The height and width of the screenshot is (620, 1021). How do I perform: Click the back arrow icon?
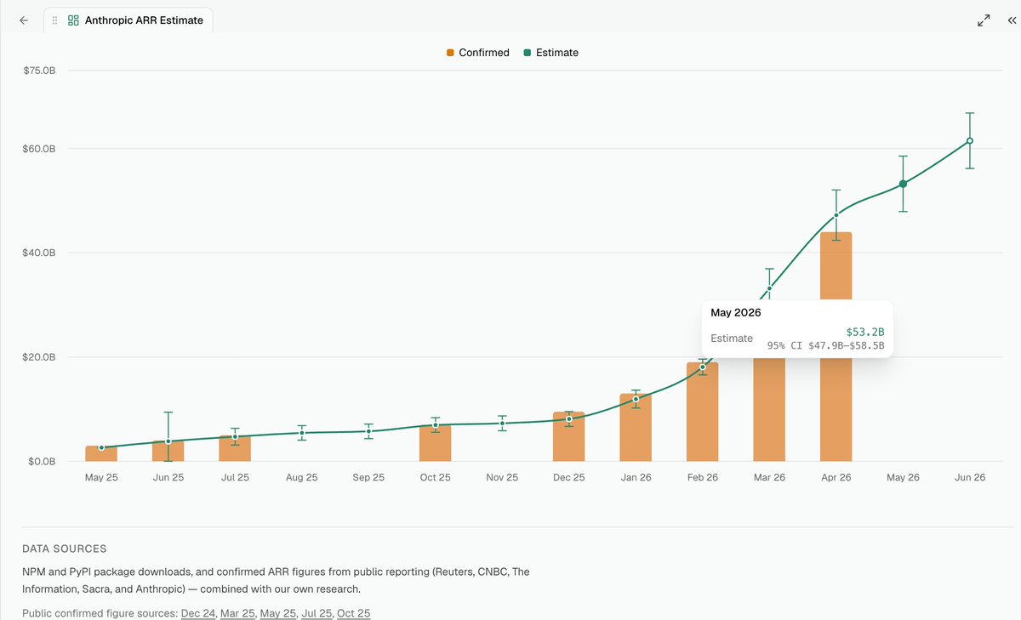[x=24, y=20]
